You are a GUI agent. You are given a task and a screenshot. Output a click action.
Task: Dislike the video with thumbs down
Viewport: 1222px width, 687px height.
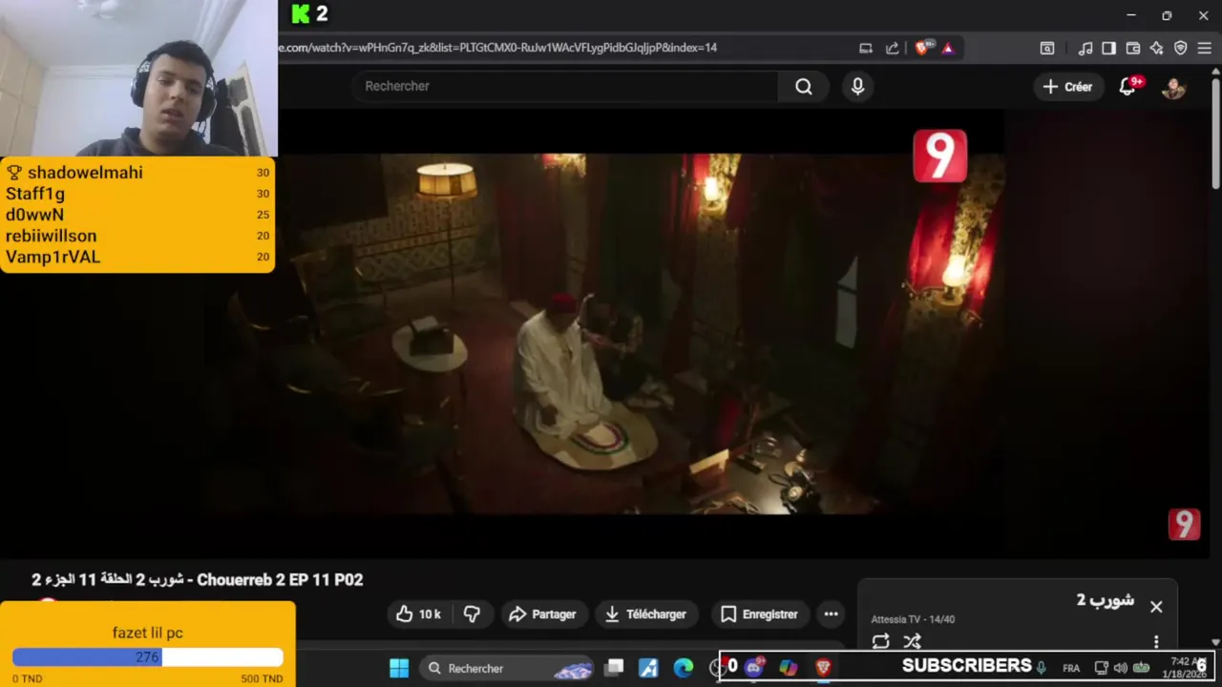[472, 614]
